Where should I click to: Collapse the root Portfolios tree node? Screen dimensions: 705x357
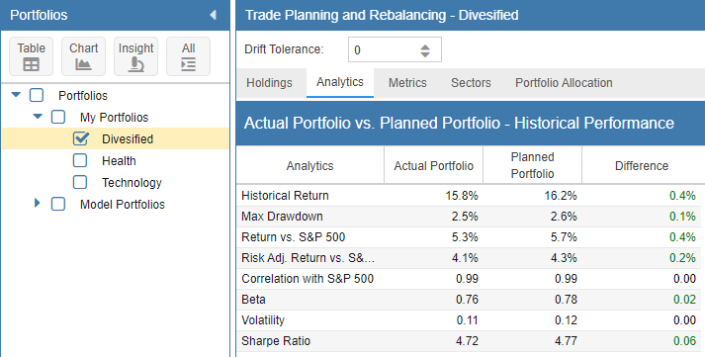click(x=16, y=95)
